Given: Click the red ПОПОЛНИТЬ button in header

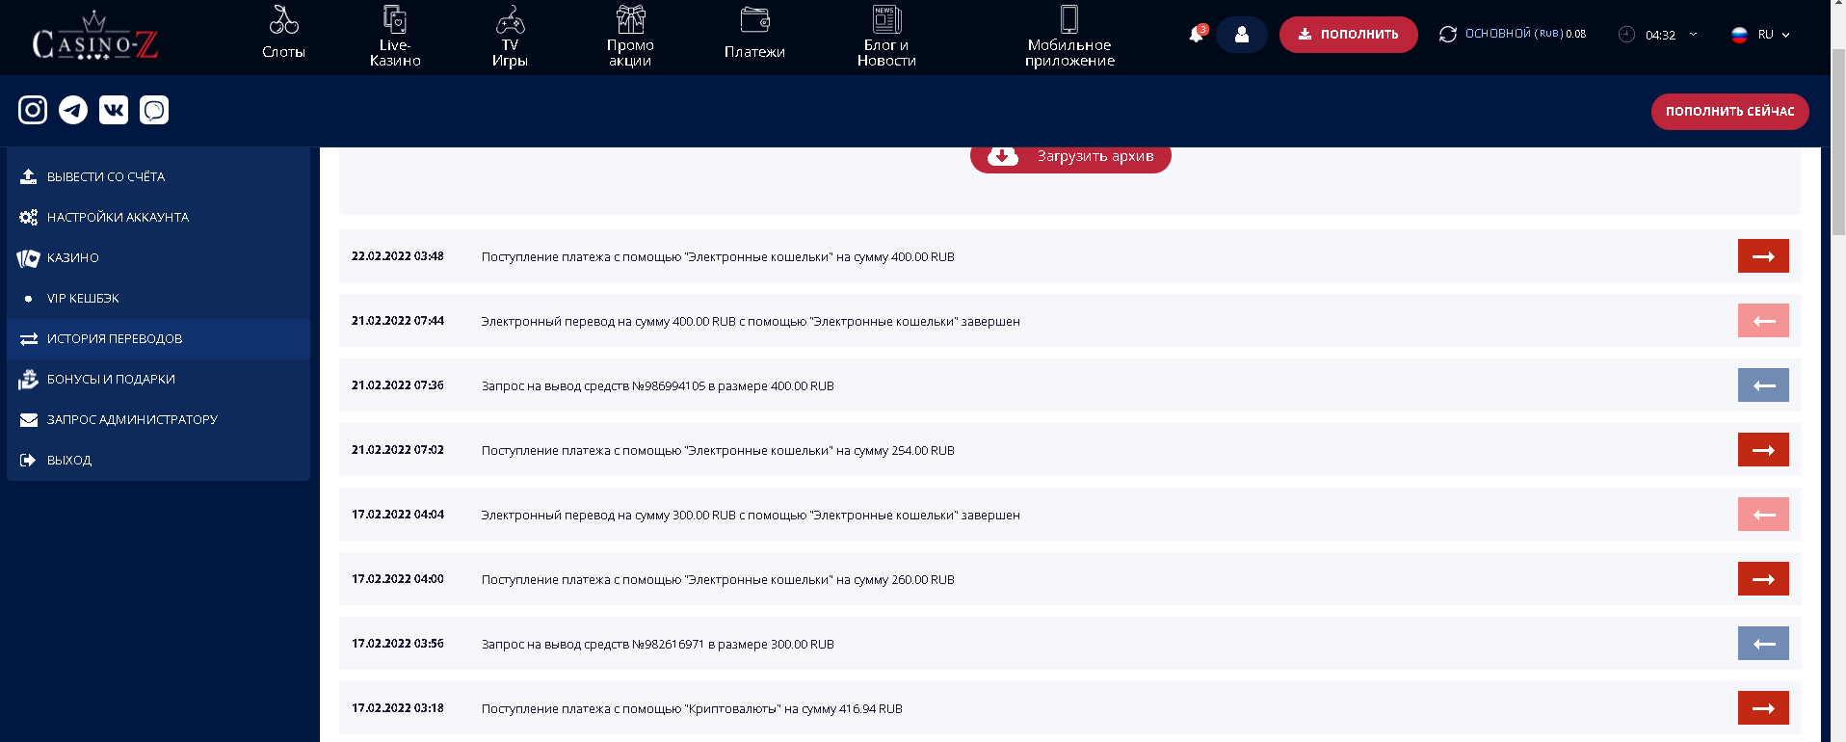Looking at the screenshot, I should (x=1348, y=35).
